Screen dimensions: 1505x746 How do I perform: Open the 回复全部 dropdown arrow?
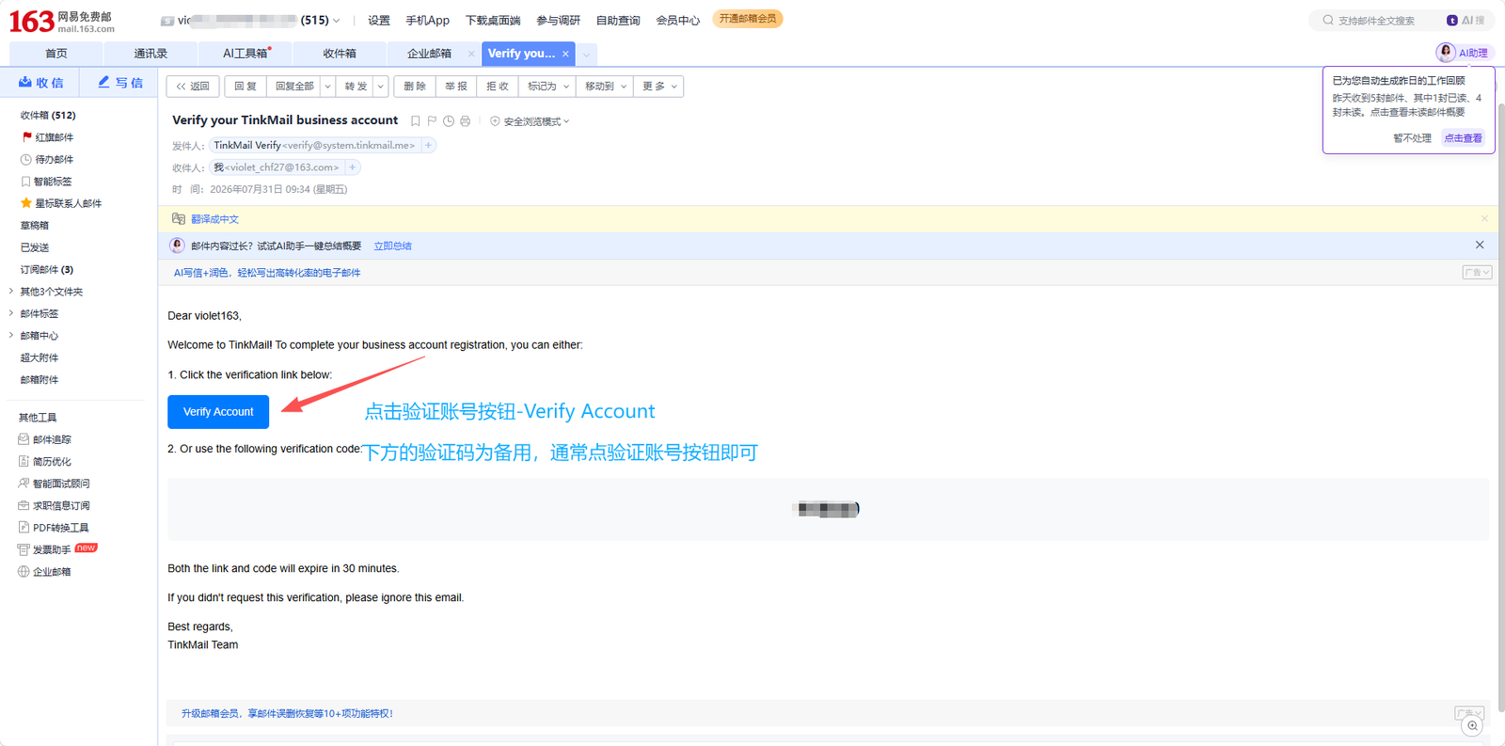[x=327, y=87]
